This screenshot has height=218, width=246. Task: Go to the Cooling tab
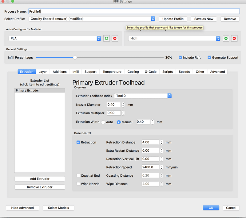click(133, 72)
